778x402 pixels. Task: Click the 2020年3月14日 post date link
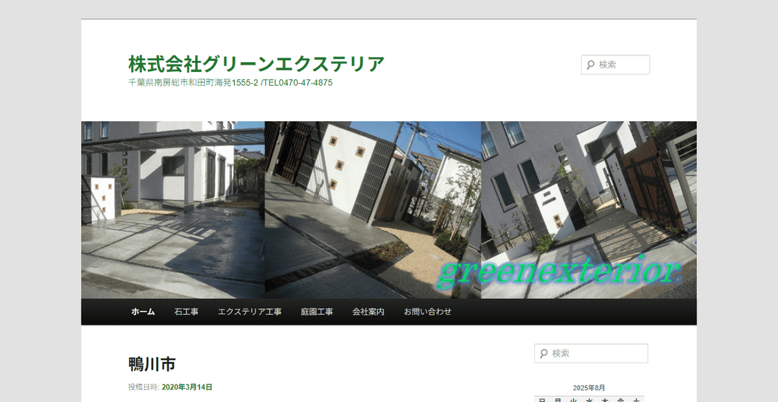188,387
